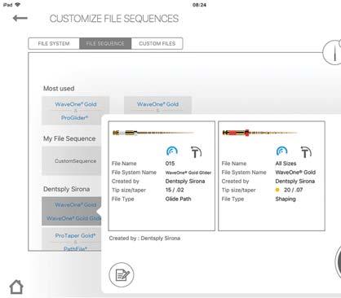
Task: Tap the reciprocating motion icon for All Sizes file
Action: 281,151
